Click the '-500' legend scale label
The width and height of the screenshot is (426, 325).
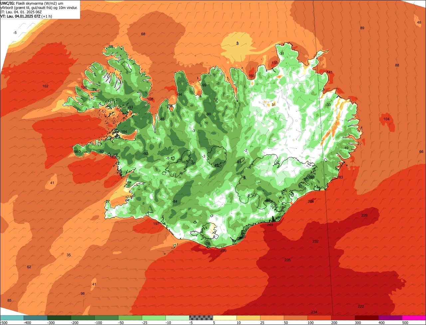click(4, 323)
